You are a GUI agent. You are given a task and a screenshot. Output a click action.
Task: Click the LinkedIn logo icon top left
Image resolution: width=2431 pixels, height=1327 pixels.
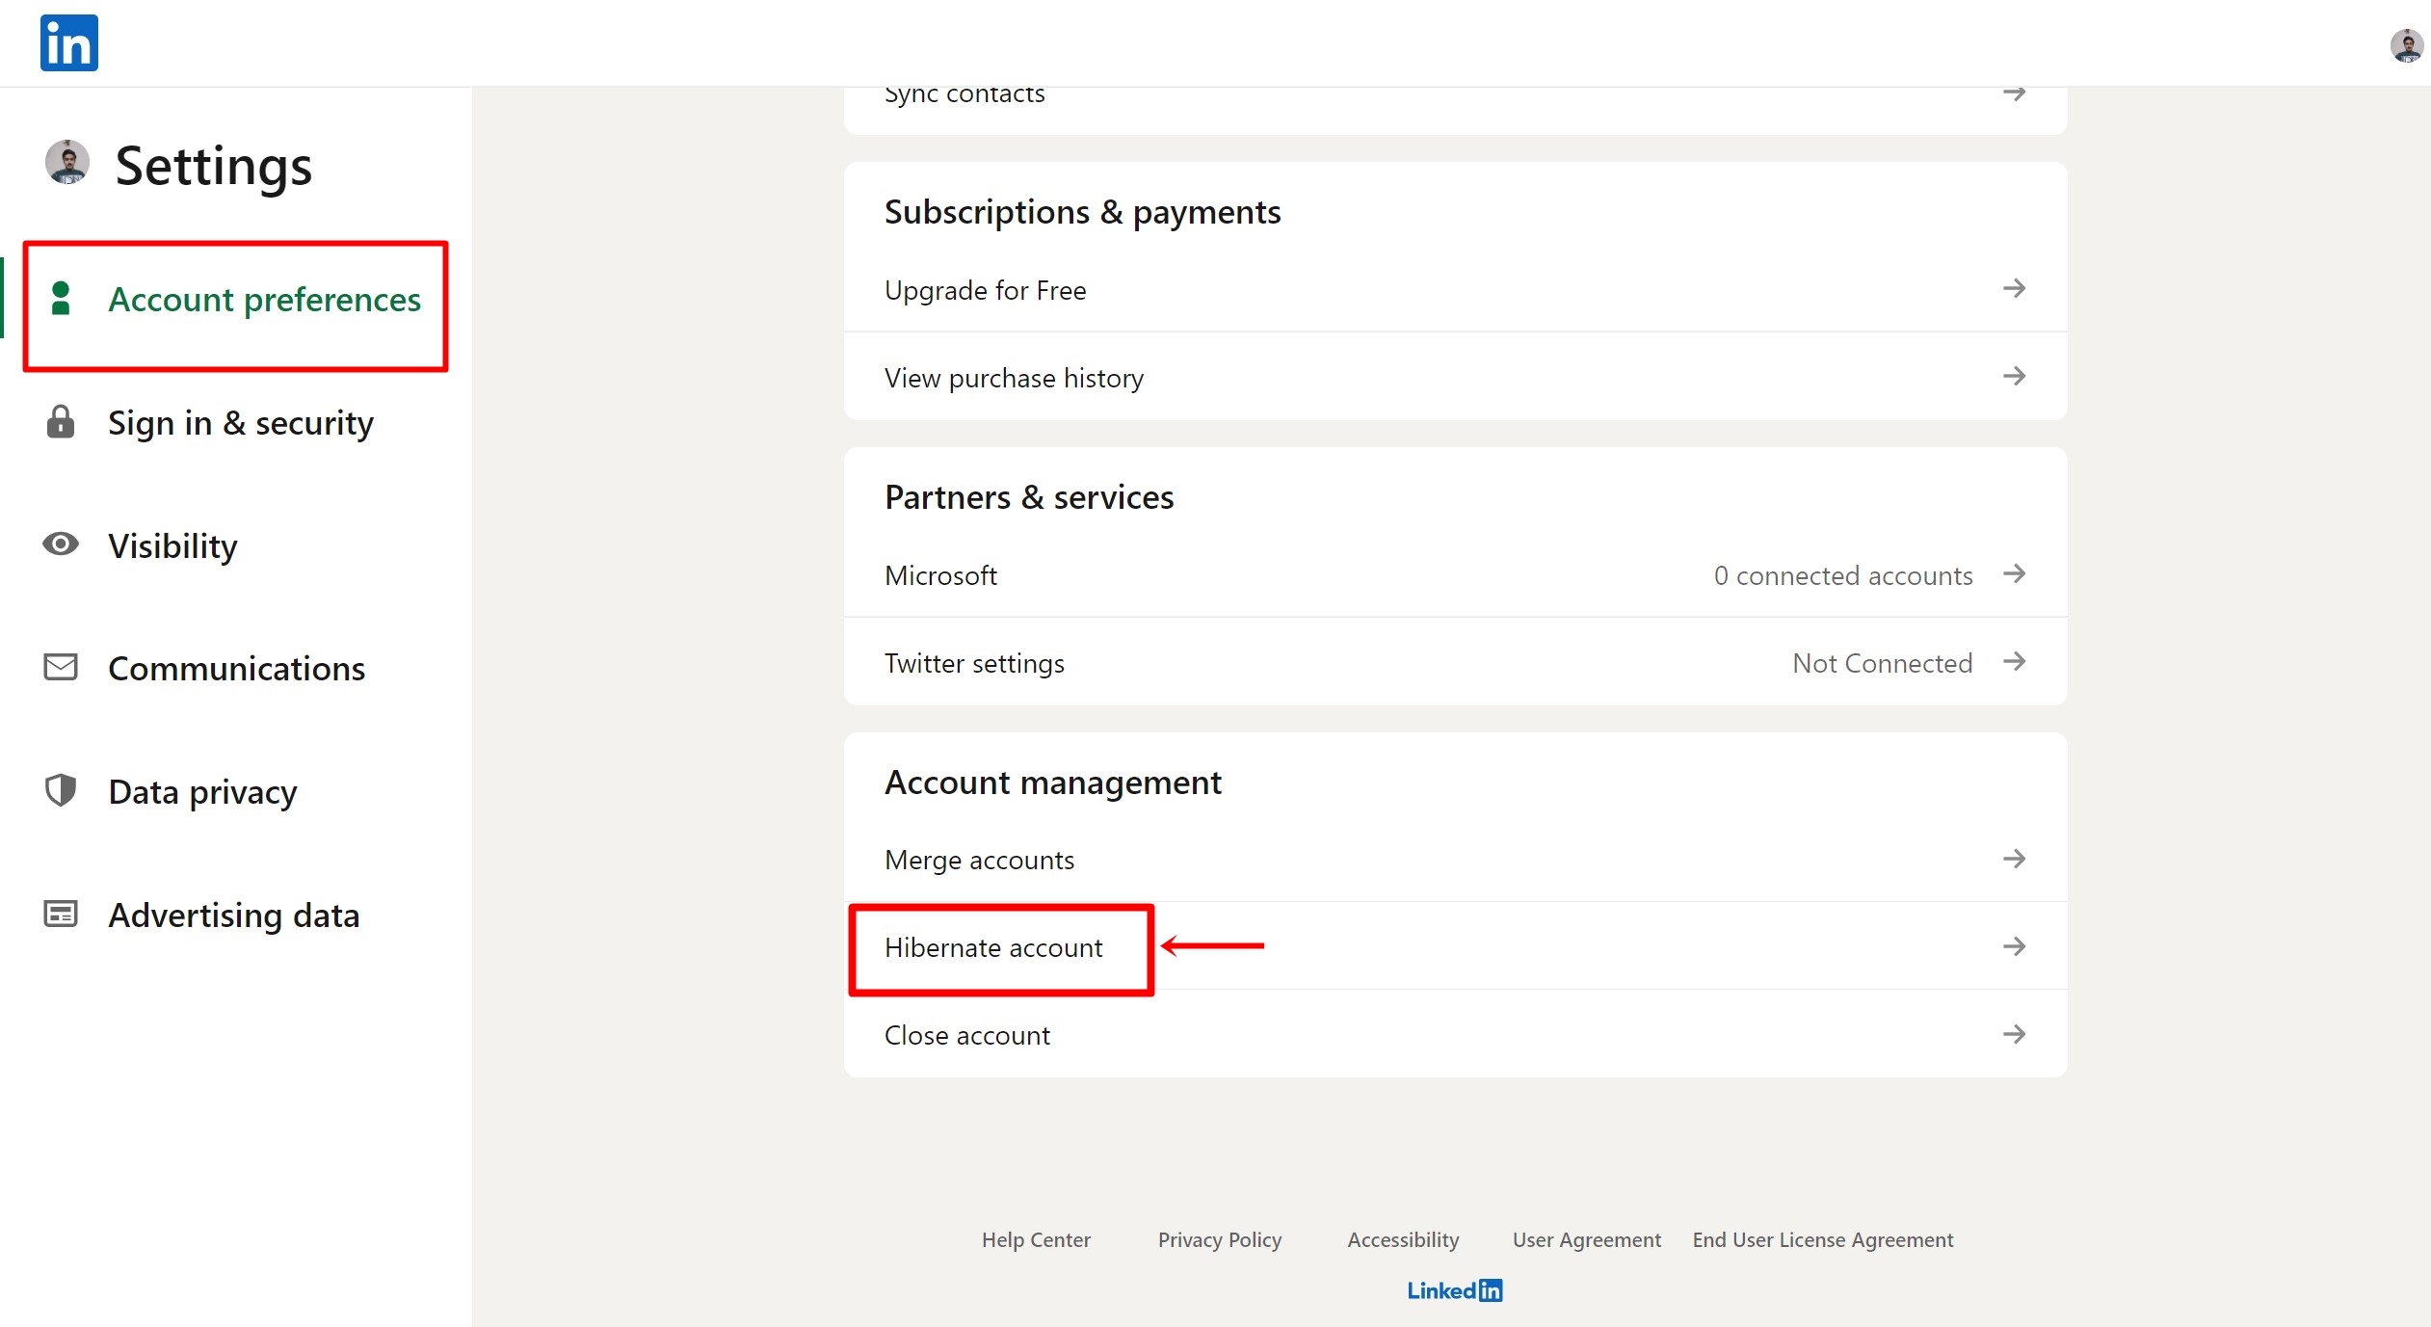pos(68,42)
